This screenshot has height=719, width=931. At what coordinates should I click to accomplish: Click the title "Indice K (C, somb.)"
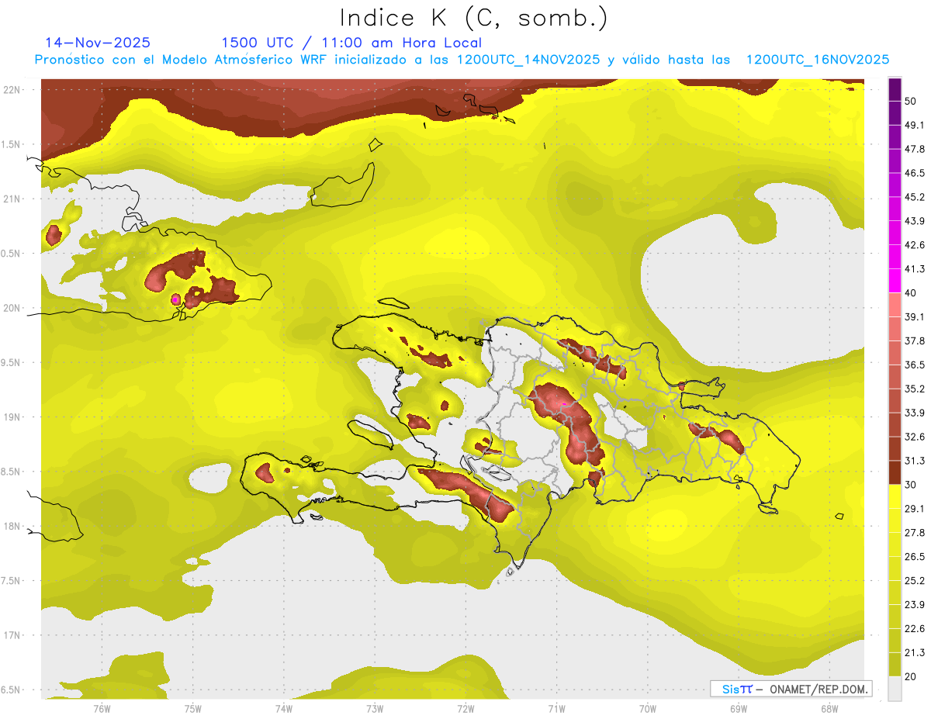(474, 18)
